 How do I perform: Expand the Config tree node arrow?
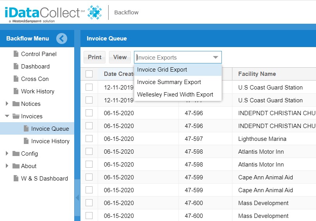[7, 153]
